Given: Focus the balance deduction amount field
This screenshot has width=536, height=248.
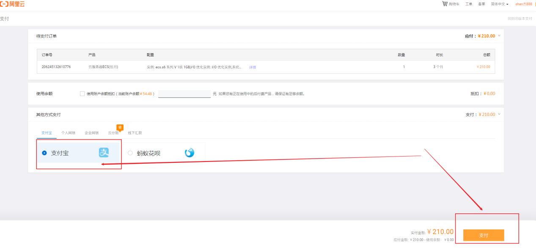Looking at the screenshot, I should (184, 94).
